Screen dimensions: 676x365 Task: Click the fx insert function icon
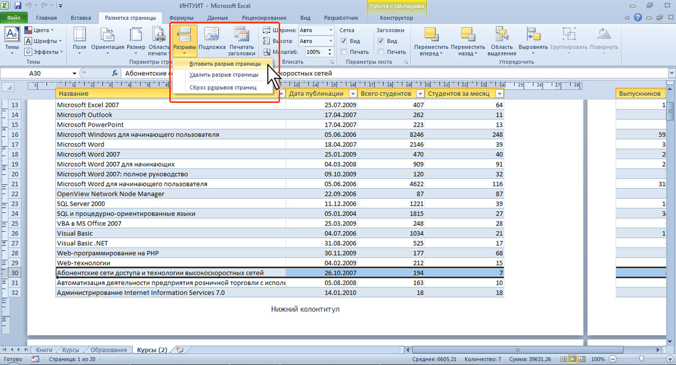(115, 73)
